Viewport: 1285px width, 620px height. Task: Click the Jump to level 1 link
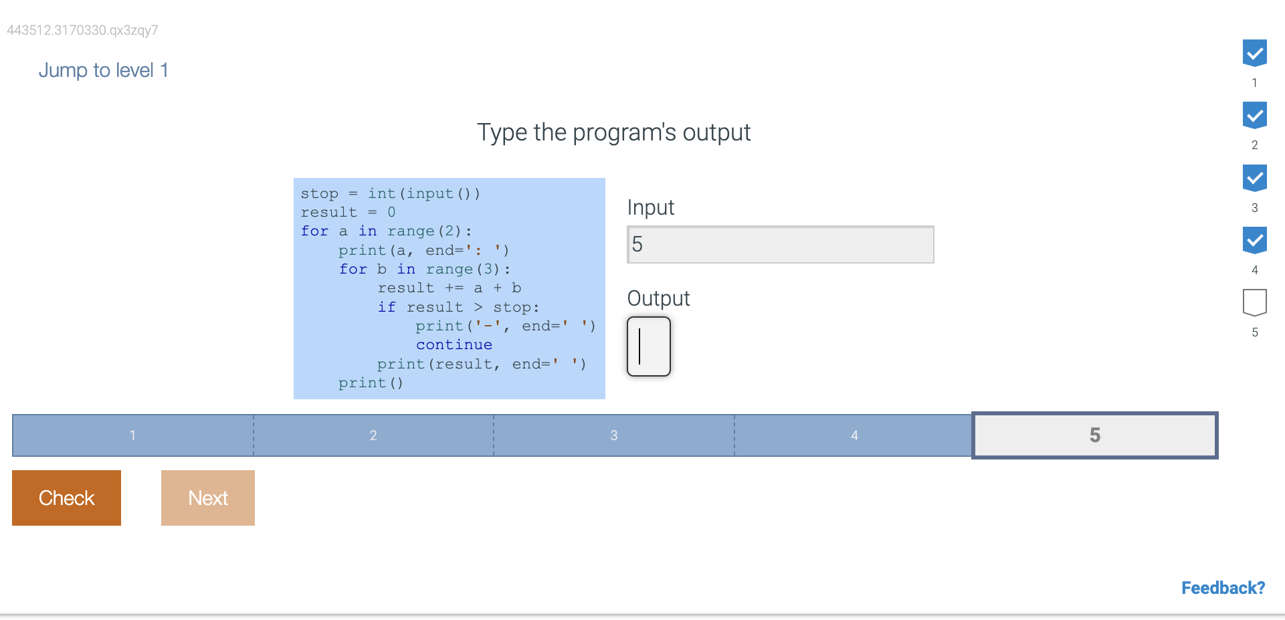103,70
